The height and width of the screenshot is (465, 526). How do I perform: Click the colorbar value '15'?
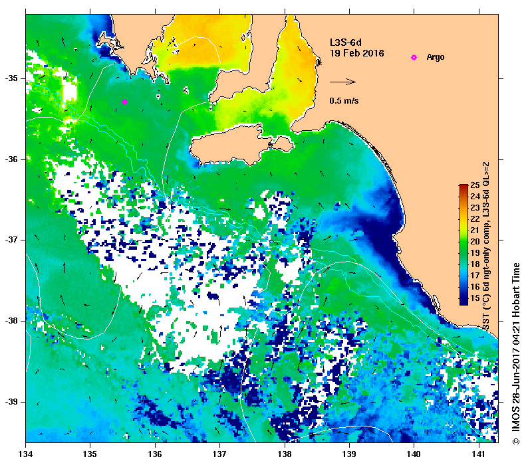(x=475, y=298)
